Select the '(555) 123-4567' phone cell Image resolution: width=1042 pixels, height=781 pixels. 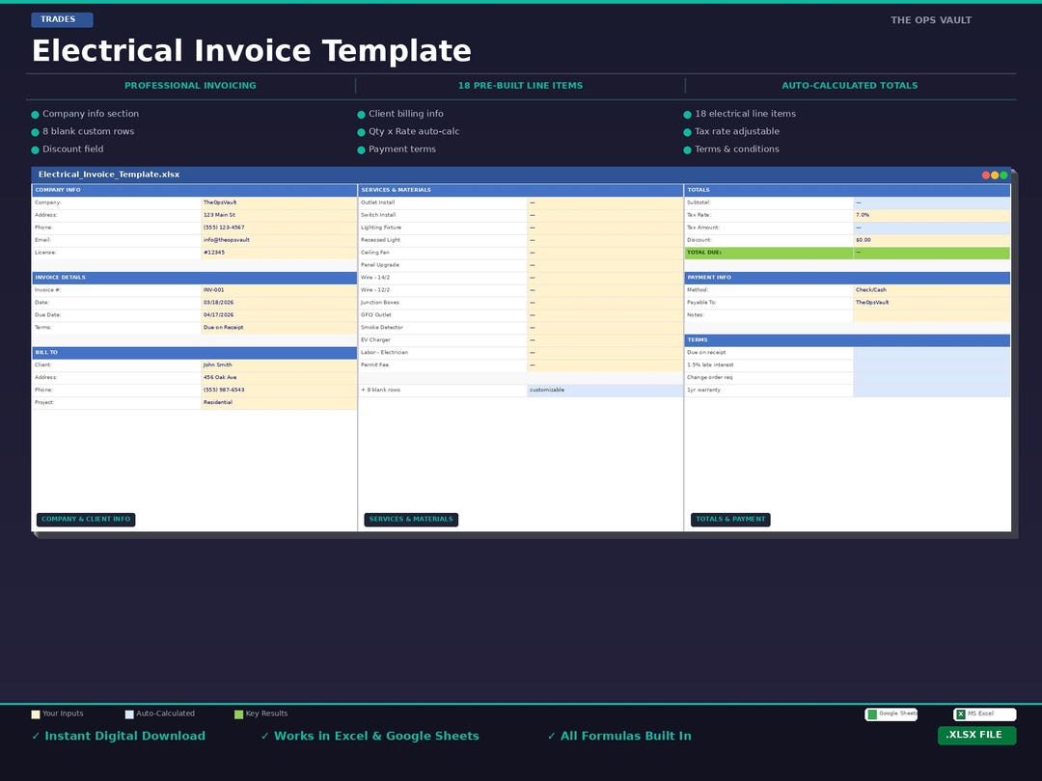(x=279, y=228)
